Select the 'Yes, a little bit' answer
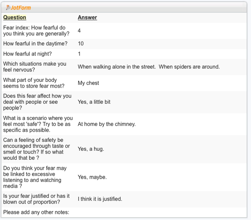 [x=94, y=102]
